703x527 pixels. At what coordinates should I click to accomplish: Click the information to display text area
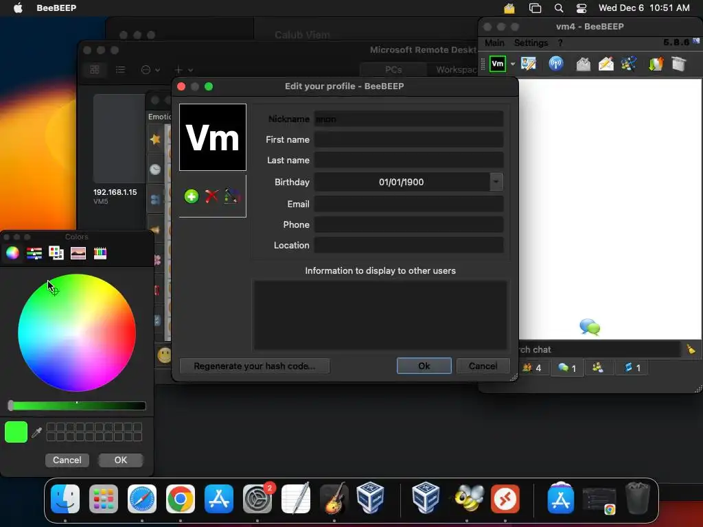380,315
